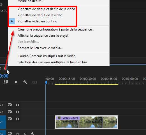Screen dimensions: 146x135
Task: Toggle sync lock on track V1
Action: pos(10,119)
